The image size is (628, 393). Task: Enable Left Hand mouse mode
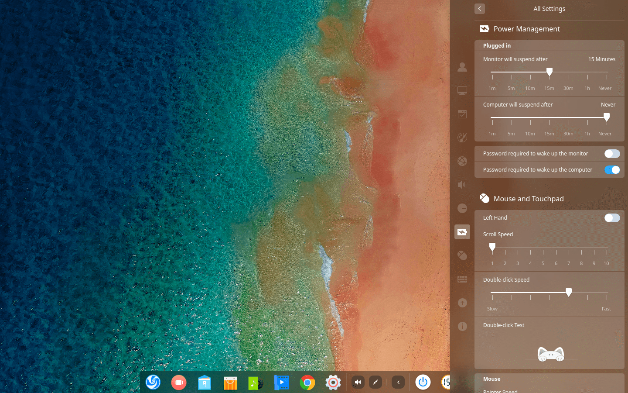coord(612,218)
